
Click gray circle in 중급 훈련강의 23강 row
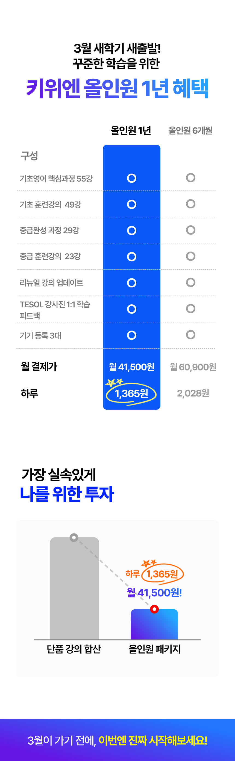[191, 256]
